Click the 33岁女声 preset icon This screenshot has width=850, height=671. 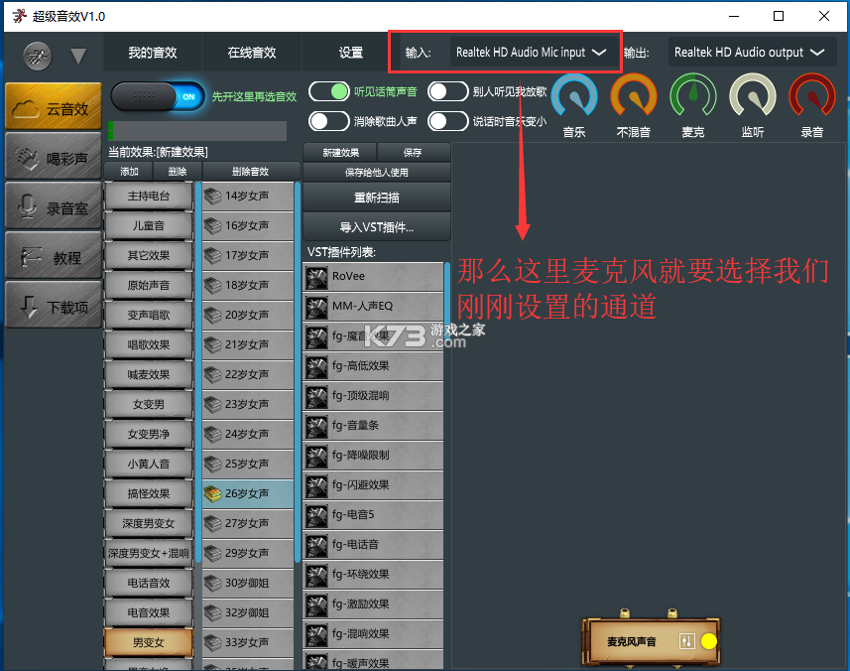pos(212,642)
